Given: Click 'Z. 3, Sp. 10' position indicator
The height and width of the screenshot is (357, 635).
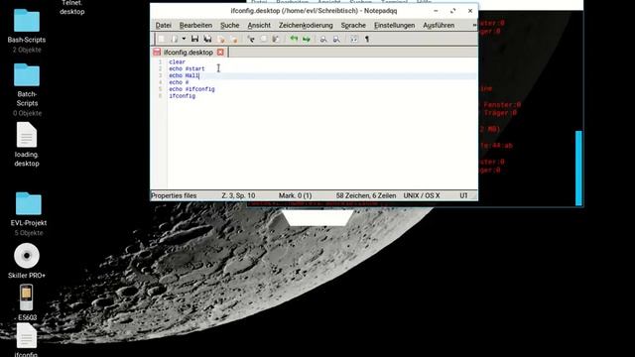Looking at the screenshot, I should point(238,195).
